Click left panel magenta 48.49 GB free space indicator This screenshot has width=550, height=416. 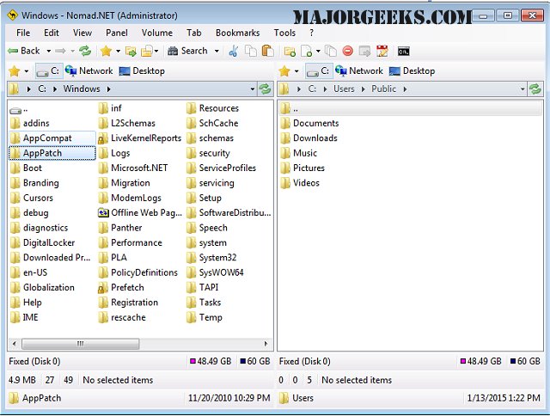pyautogui.click(x=211, y=361)
